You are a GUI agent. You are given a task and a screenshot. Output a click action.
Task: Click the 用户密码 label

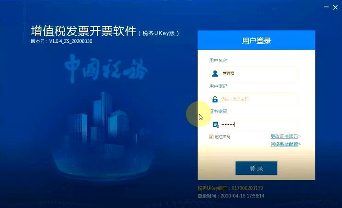click(x=218, y=86)
